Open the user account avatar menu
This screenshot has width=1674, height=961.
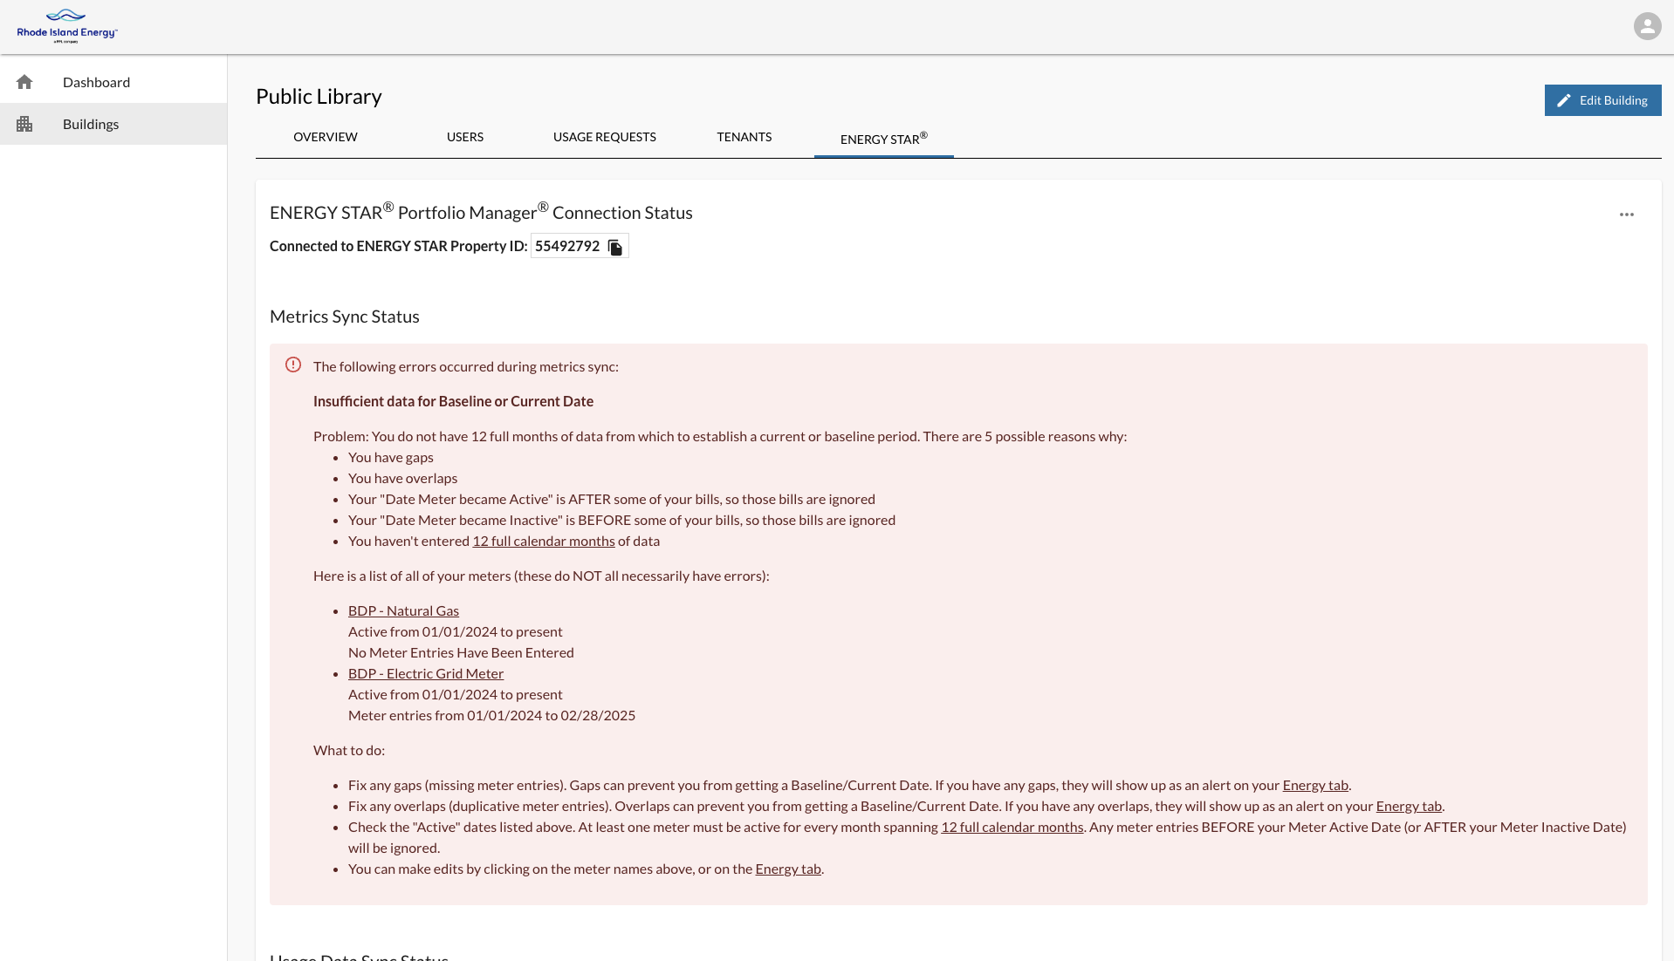point(1647,26)
